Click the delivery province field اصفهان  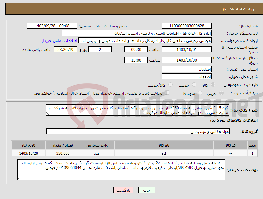point(187,69)
